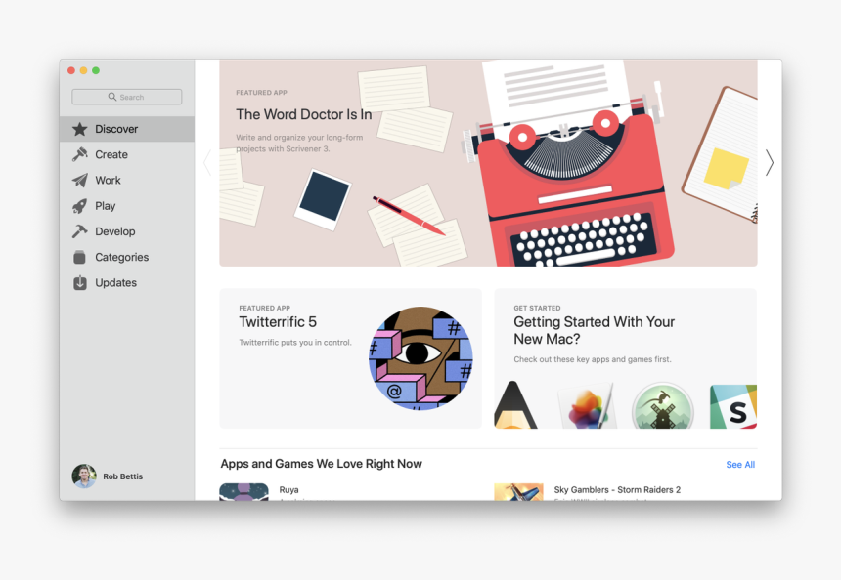The width and height of the screenshot is (841, 580).
Task: Open Rob Bettis profile avatar
Action: [x=84, y=476]
